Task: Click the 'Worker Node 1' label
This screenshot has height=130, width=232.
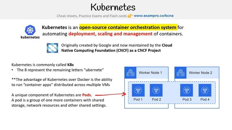Action: point(150,73)
